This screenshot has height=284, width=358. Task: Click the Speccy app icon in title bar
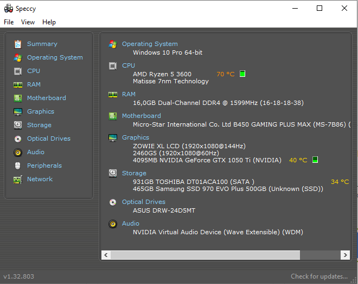click(x=9, y=9)
